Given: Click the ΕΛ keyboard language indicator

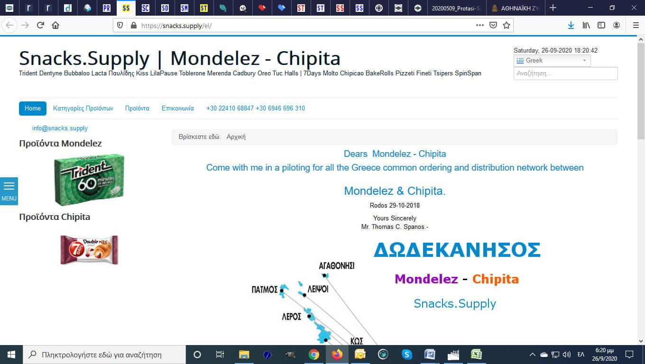Looking at the screenshot, I should pyautogui.click(x=580, y=355).
